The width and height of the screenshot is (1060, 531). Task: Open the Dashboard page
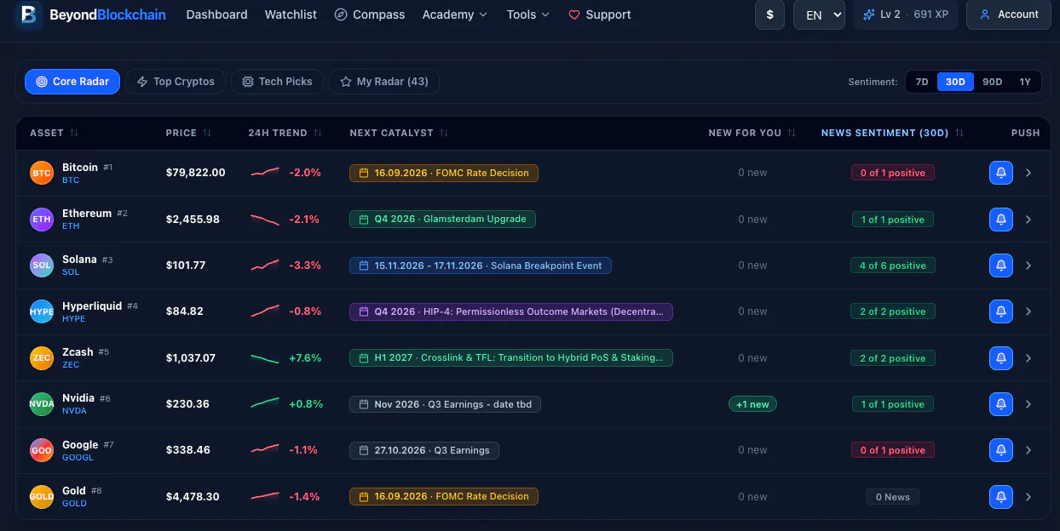click(x=216, y=14)
